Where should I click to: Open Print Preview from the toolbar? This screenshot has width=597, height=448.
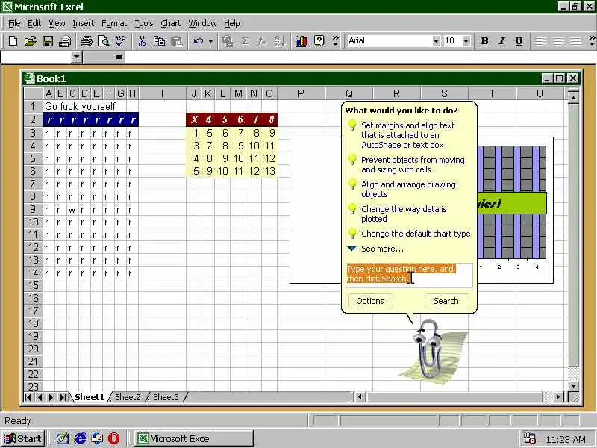point(104,41)
